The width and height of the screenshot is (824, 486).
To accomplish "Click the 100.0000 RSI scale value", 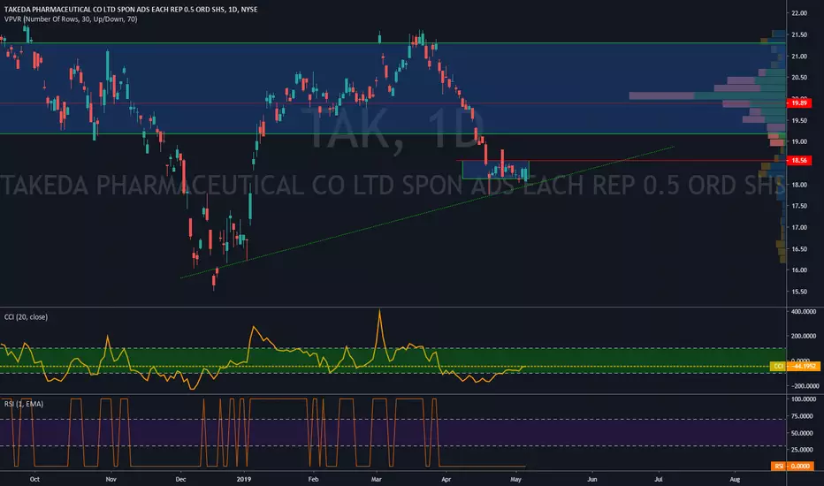I will (804, 399).
